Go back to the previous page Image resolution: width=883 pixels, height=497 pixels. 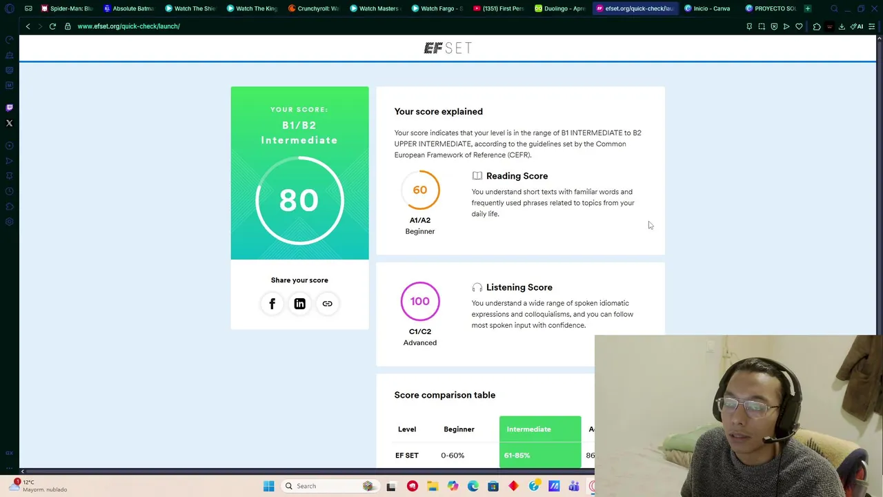click(x=28, y=26)
